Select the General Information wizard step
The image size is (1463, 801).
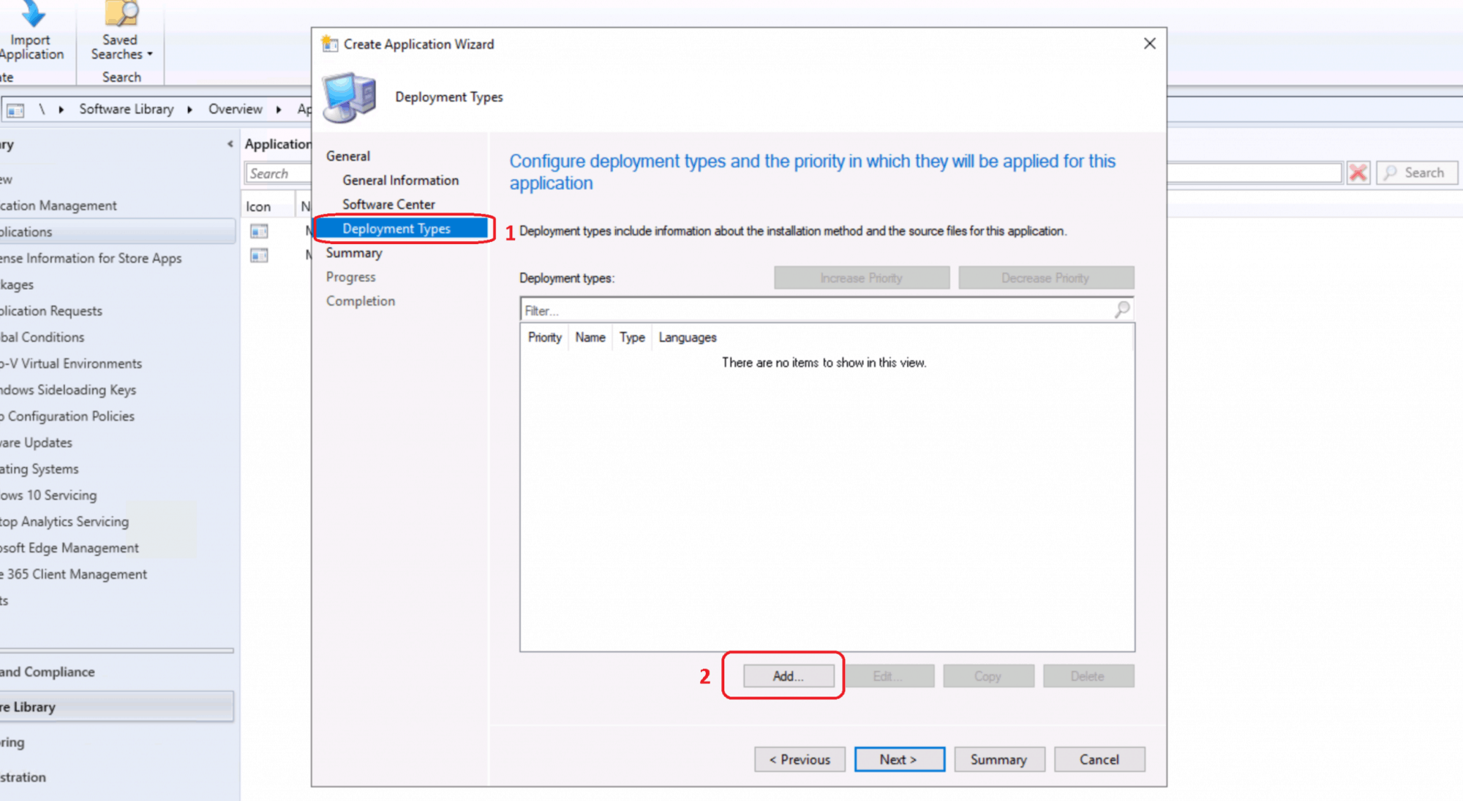click(x=399, y=180)
